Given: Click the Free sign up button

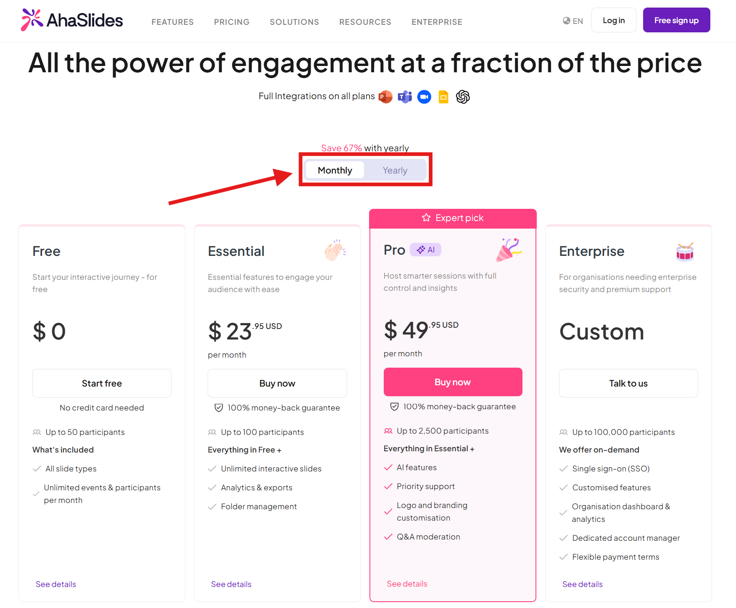Looking at the screenshot, I should (x=676, y=20).
